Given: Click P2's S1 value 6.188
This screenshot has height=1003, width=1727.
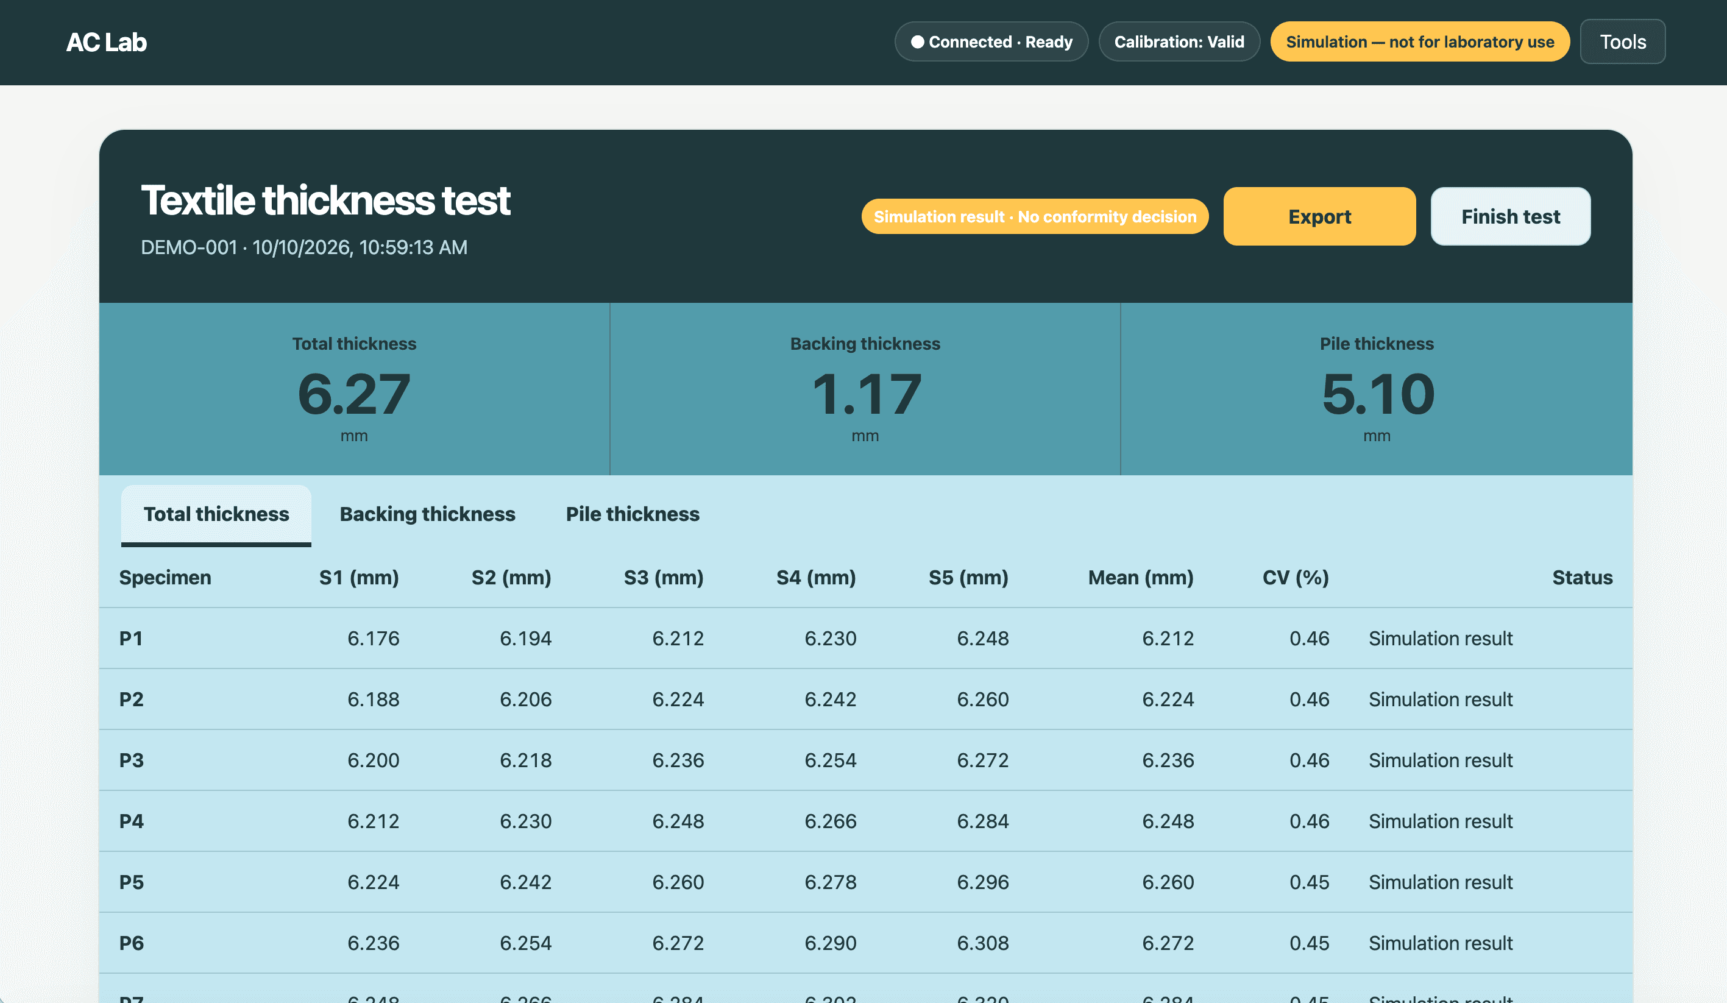Looking at the screenshot, I should click(374, 700).
